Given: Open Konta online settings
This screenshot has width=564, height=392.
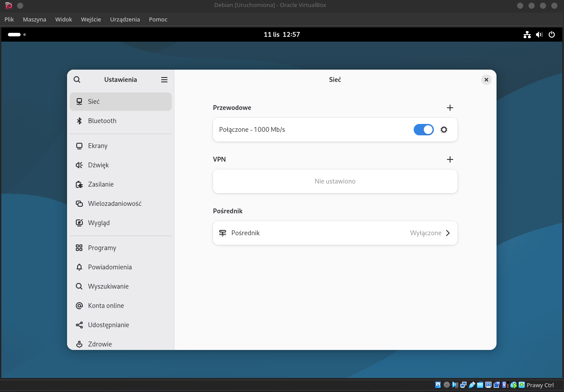Looking at the screenshot, I should [x=121, y=306].
